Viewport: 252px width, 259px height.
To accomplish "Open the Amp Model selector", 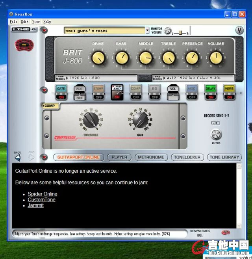I will [x=96, y=78].
